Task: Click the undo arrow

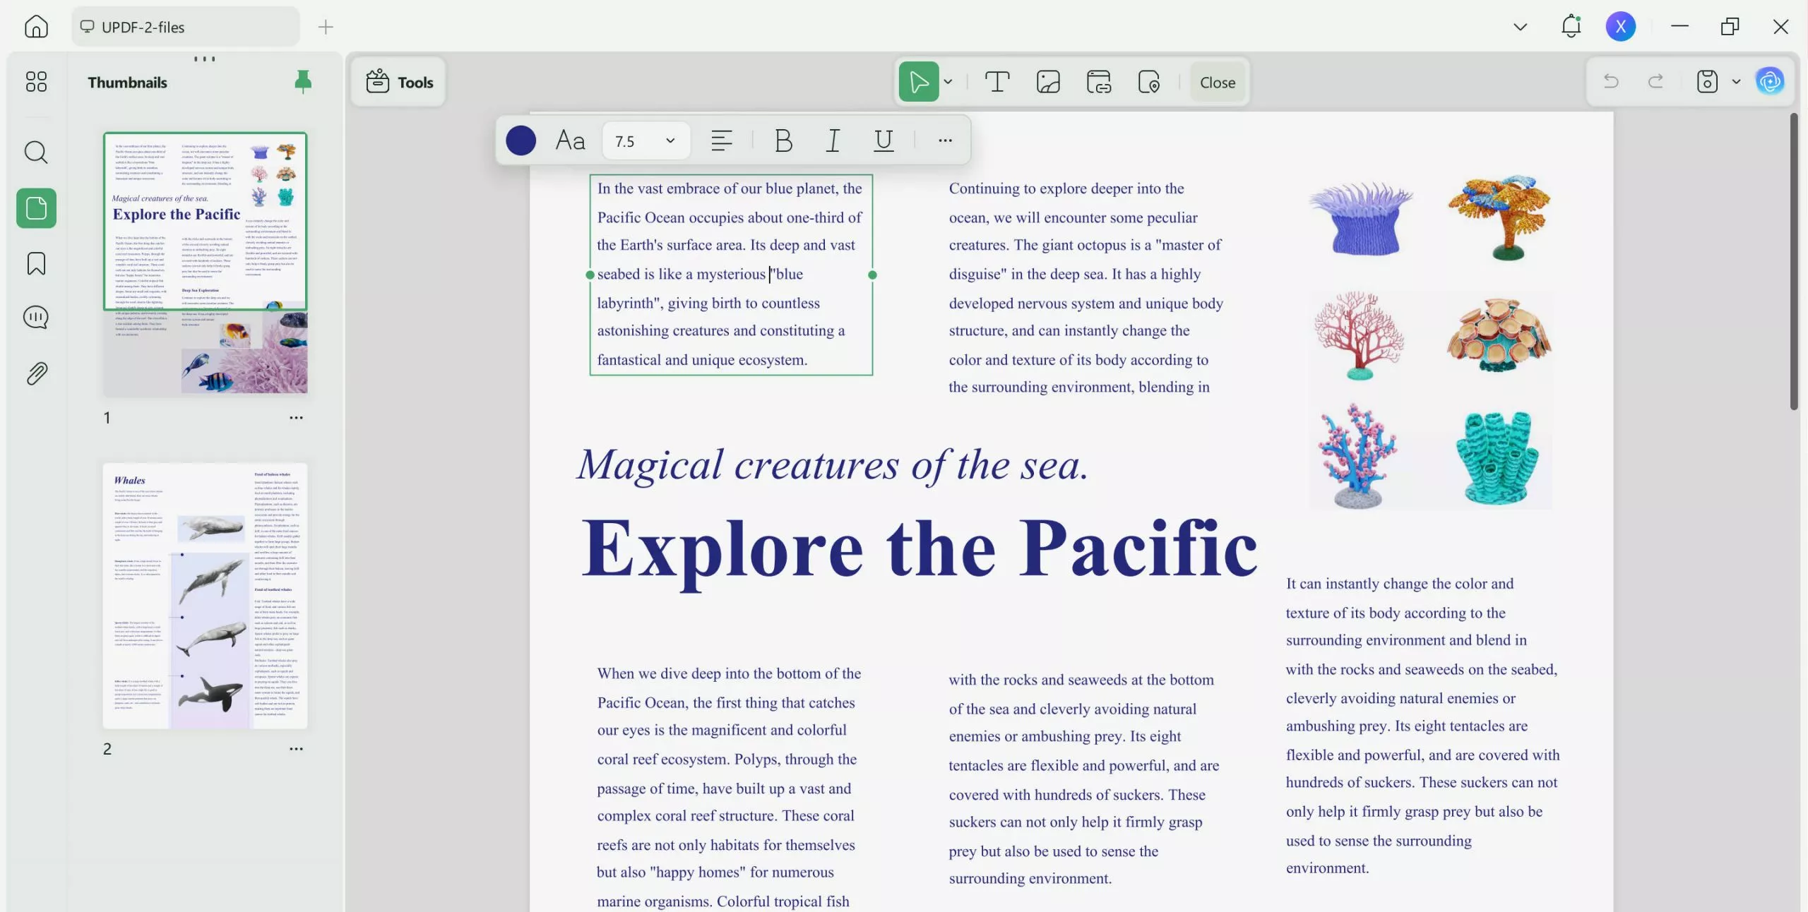Action: [1611, 81]
